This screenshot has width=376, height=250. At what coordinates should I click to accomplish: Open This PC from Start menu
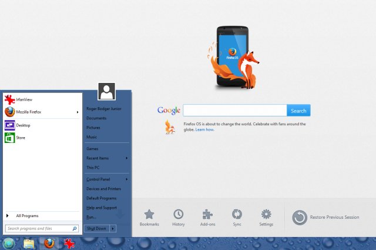click(93, 168)
